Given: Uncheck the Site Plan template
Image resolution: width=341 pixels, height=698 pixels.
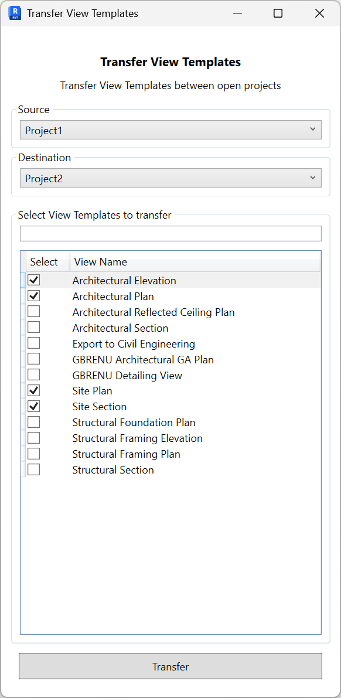Looking at the screenshot, I should 33,390.
